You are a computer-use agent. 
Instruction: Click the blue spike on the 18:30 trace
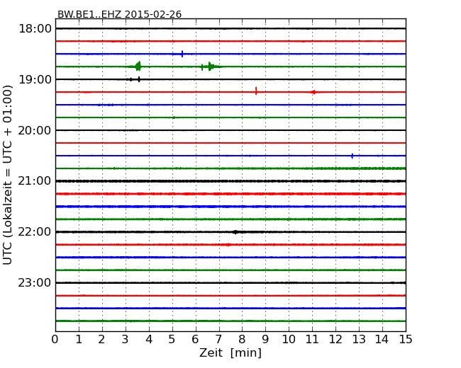click(182, 54)
